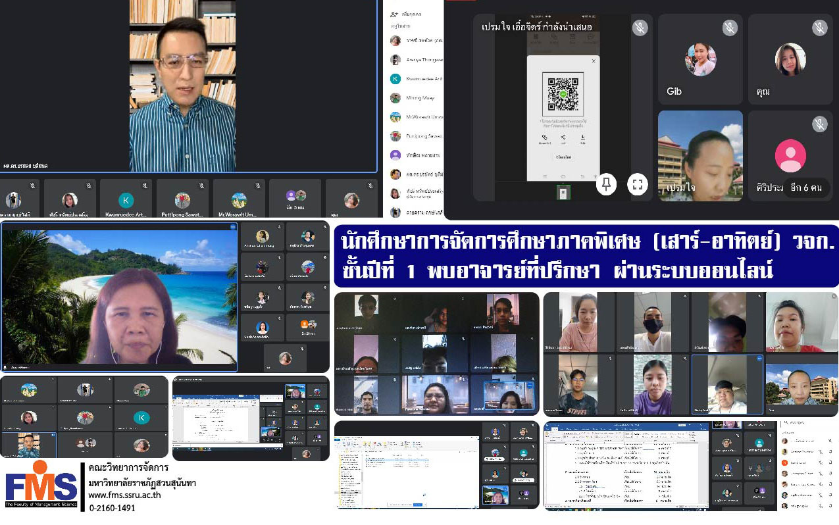Pin the presentation with the pin icon
Viewport: 839px width, 525px height.
point(606,185)
